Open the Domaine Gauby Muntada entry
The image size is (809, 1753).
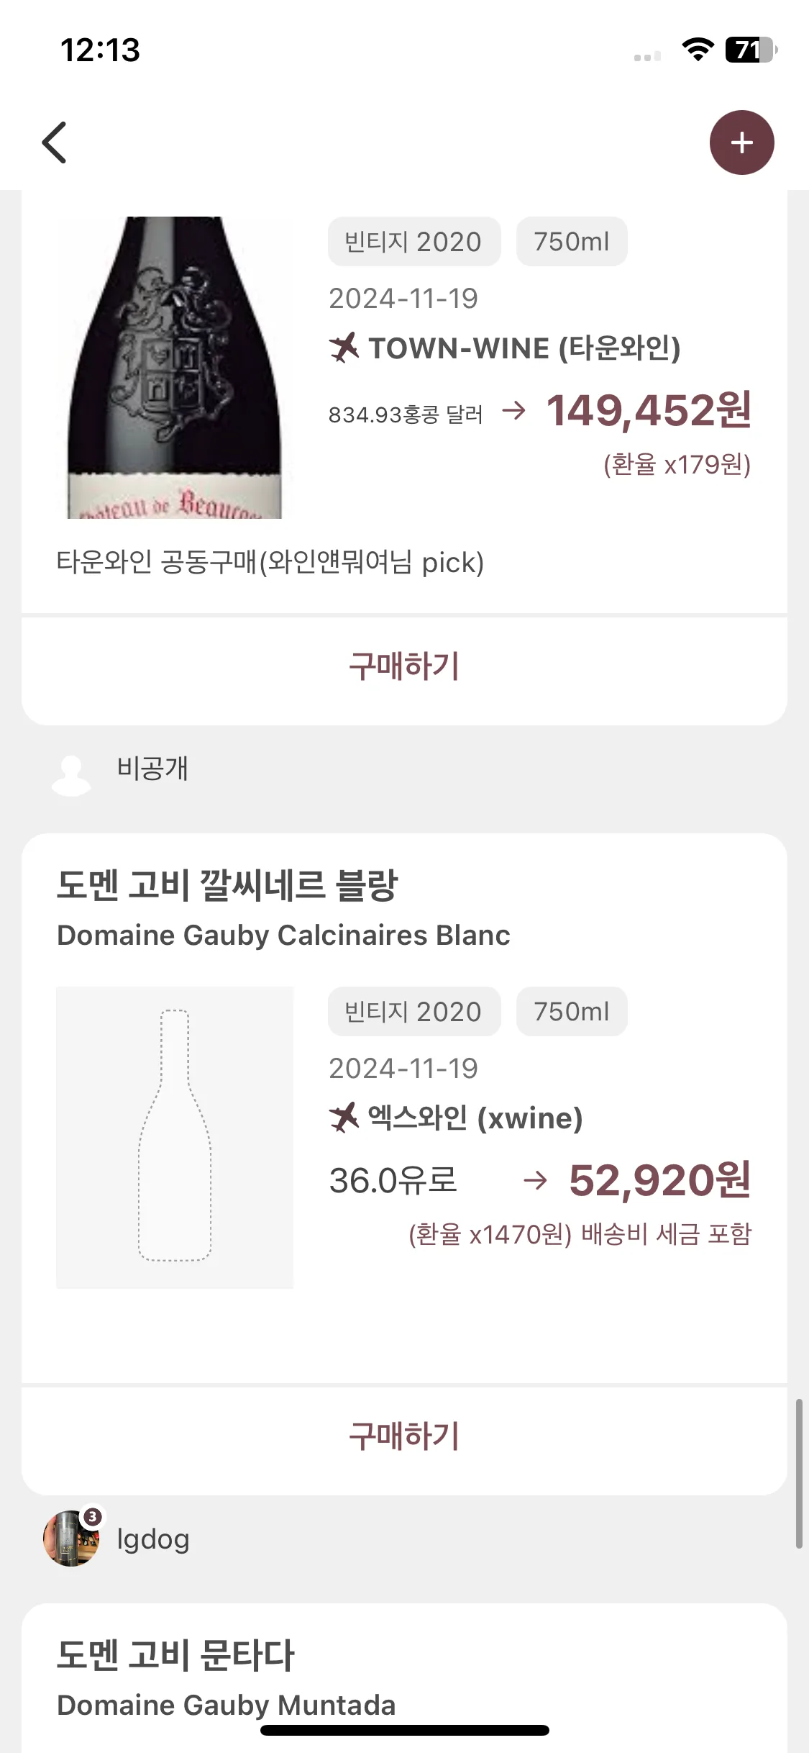[226, 1678]
